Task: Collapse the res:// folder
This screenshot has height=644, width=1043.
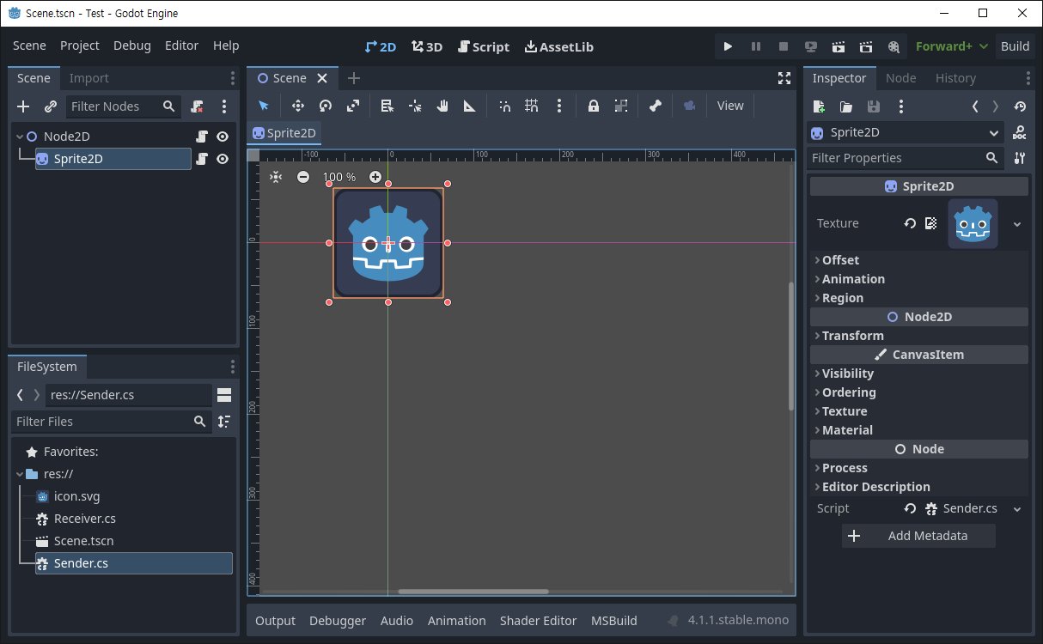Action: [x=19, y=474]
